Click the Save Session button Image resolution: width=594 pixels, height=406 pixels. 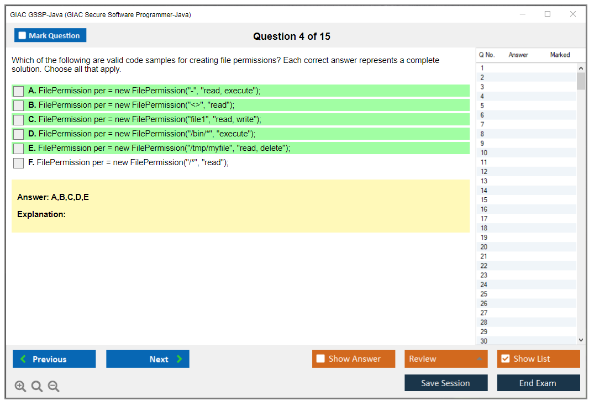[x=446, y=382]
